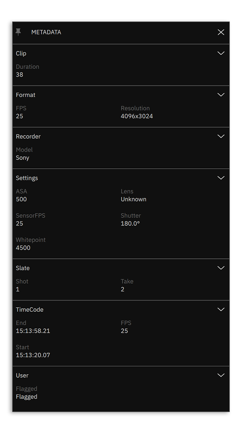Select the Start timecode 15:13:20.07

pos(33,355)
